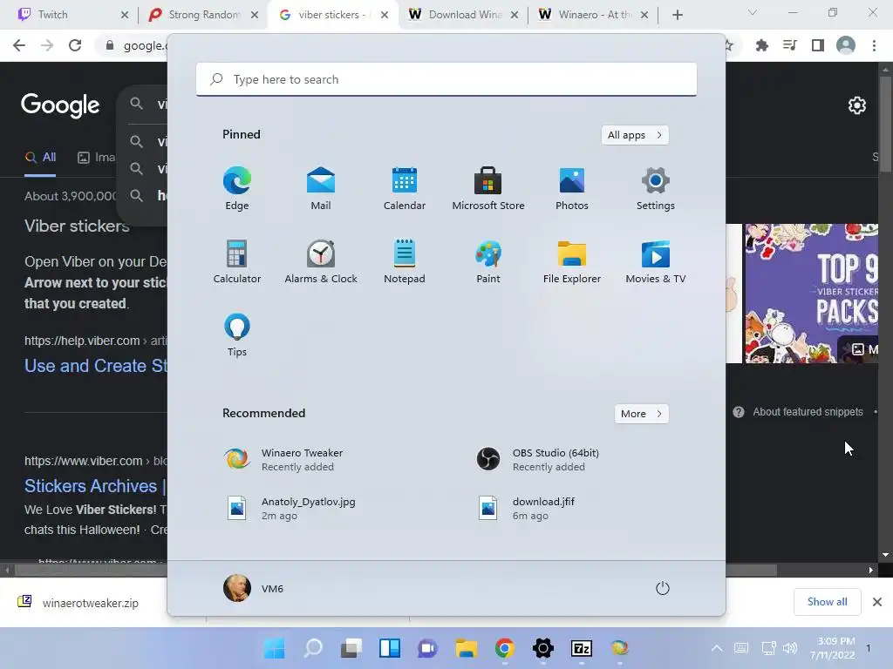893x669 pixels.
Task: Open Microsoft Store from the pinned apps
Action: (488, 188)
